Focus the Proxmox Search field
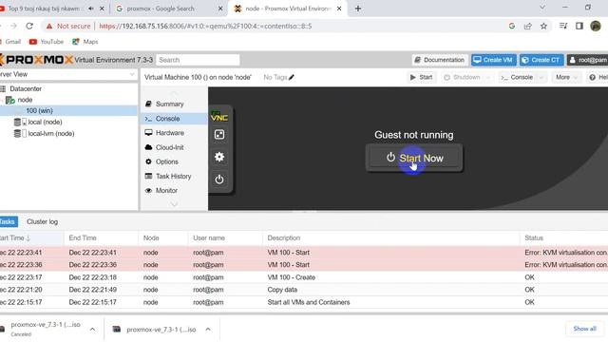 [x=198, y=60]
